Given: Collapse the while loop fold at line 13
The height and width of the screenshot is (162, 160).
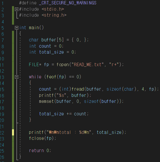Looking at the screenshot, I should [x=16, y=77].
